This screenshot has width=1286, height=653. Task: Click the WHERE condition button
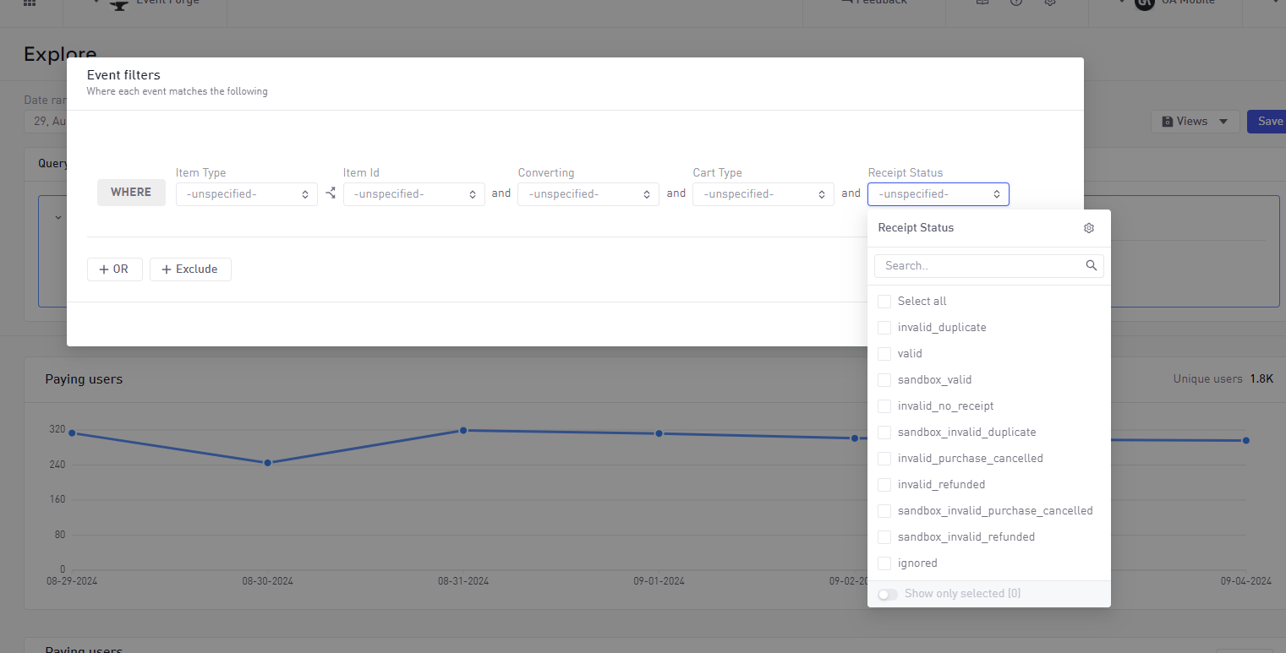click(x=131, y=193)
